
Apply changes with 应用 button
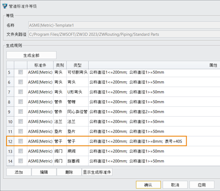[202, 185]
